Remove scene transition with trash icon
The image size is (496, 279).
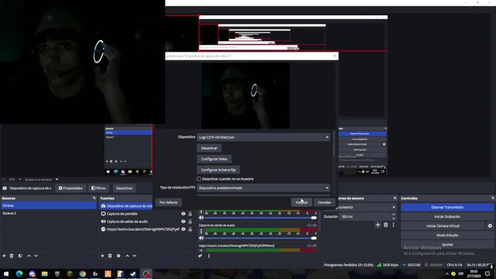386,225
